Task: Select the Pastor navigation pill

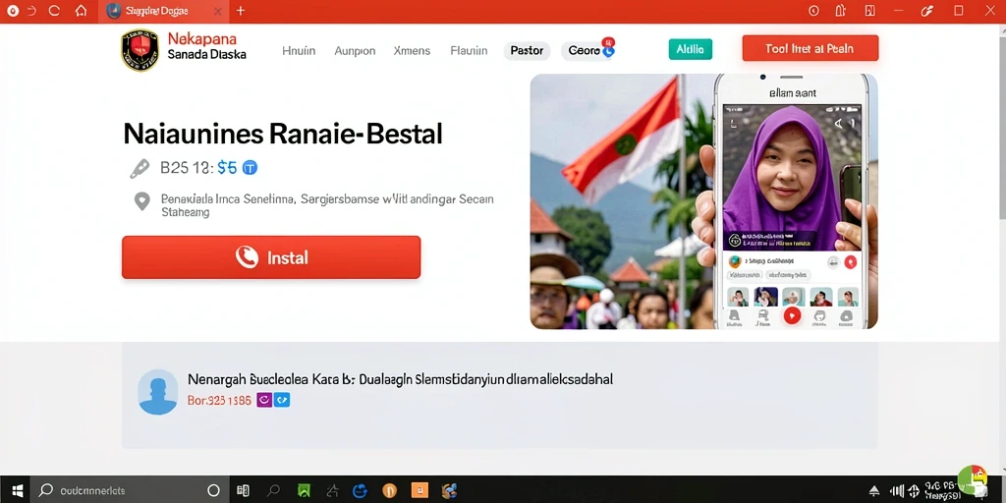Action: pos(527,51)
